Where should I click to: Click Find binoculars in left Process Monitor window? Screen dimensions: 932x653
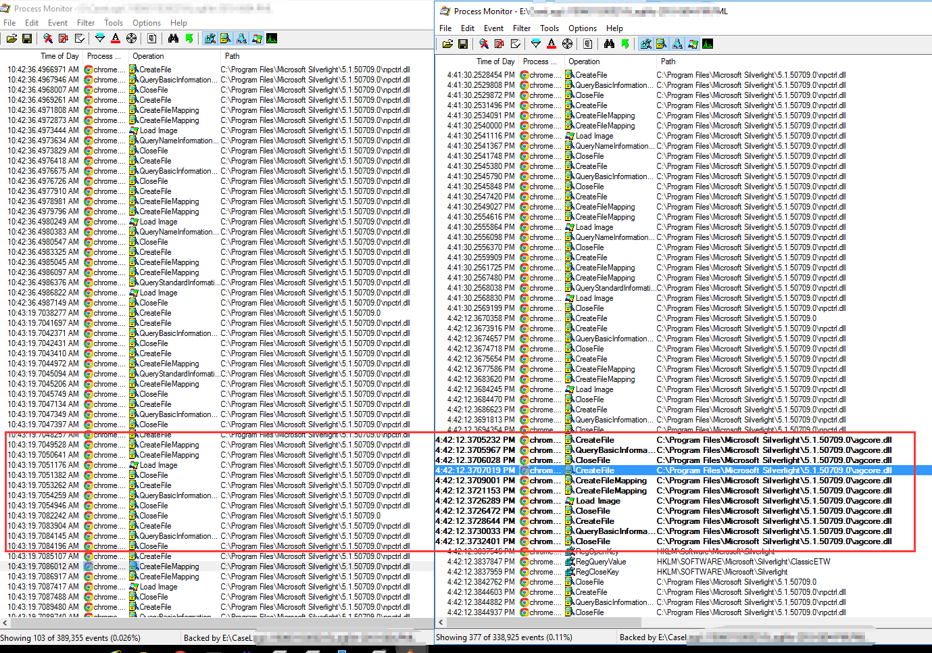coord(174,39)
